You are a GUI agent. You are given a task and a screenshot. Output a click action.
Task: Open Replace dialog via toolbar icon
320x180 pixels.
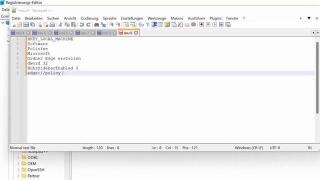(x=103, y=25)
